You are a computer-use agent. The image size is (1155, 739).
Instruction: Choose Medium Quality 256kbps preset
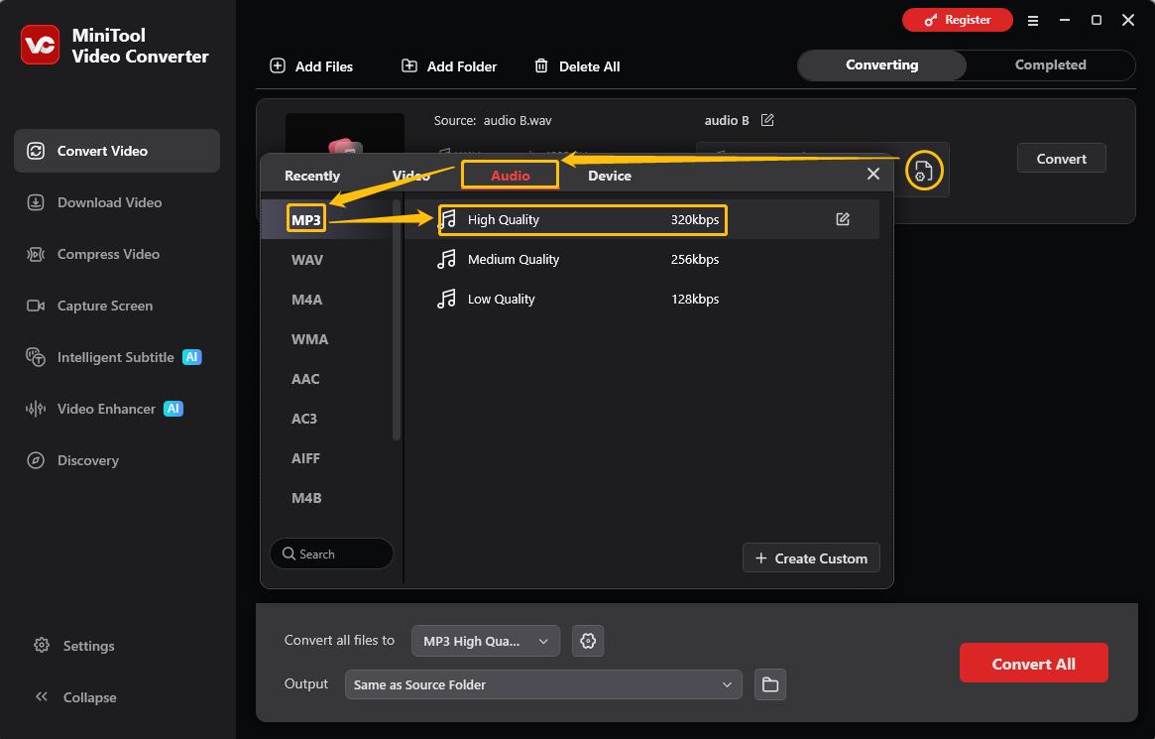[642, 259]
